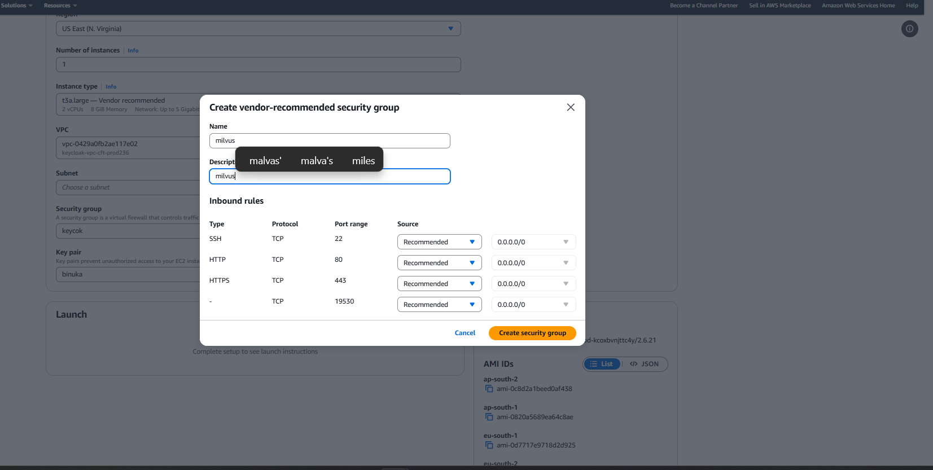Open HTTPS rule Recommended source dropdown

439,284
